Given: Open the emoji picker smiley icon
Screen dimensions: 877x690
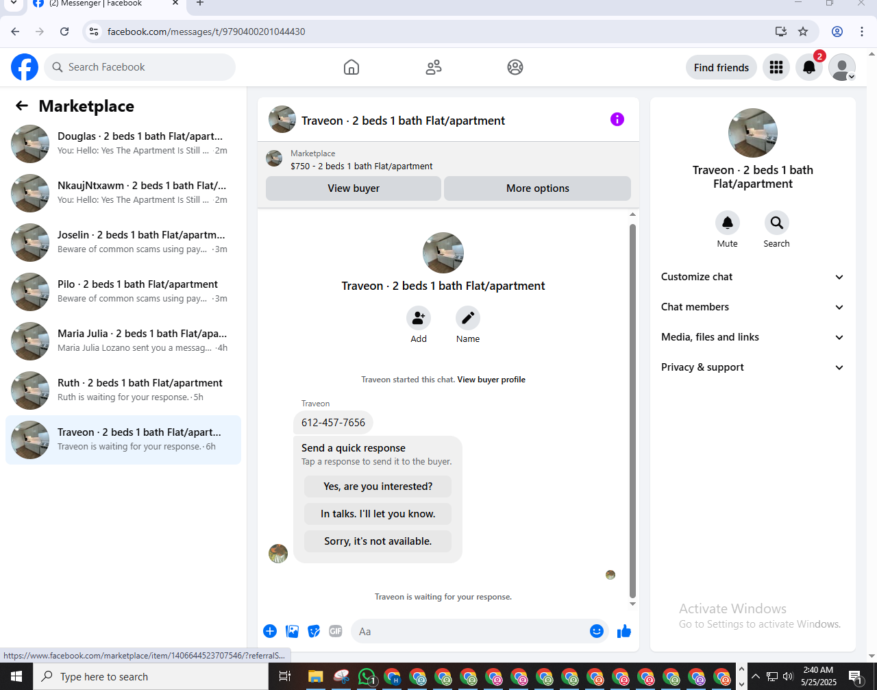Looking at the screenshot, I should pyautogui.click(x=597, y=631).
